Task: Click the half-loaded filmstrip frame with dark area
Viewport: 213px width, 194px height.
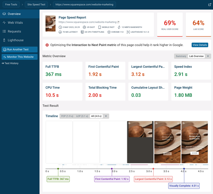Action: tap(140, 142)
